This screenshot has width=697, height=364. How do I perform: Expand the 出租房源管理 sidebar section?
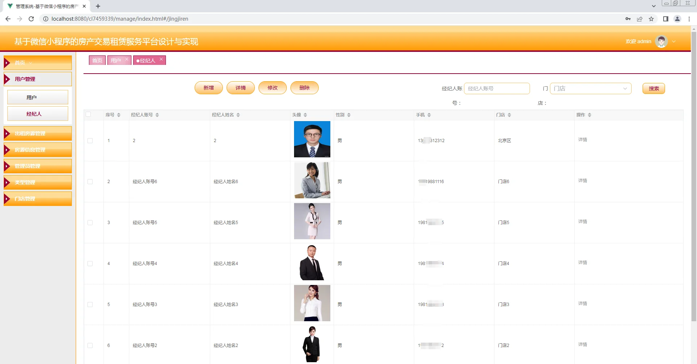38,133
